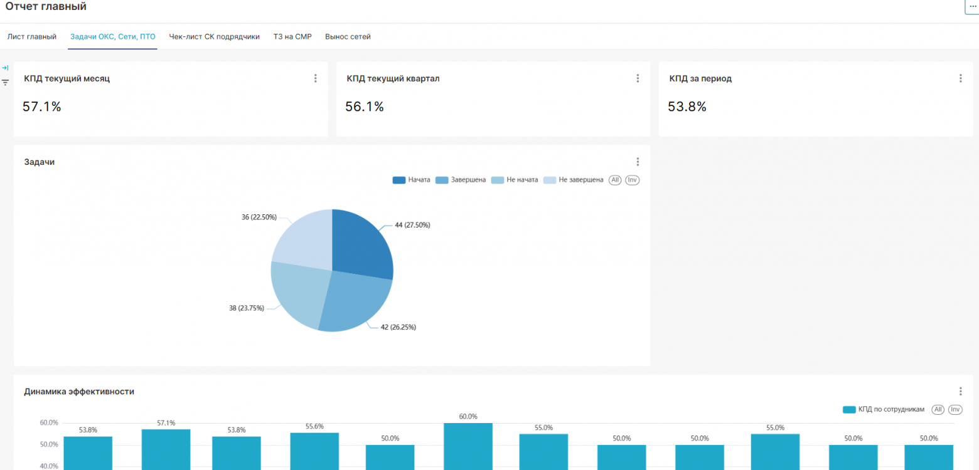Switch to the Лист главный tab
Viewport: 979px width, 470px height.
click(32, 36)
